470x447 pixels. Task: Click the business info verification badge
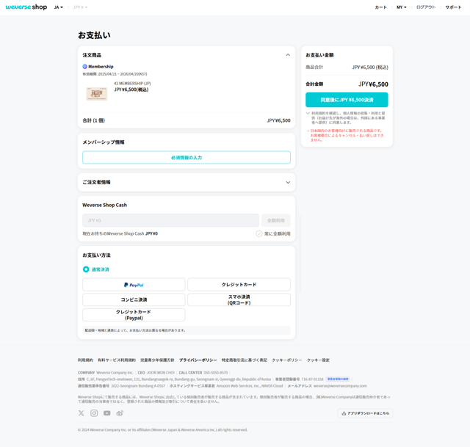point(338,379)
